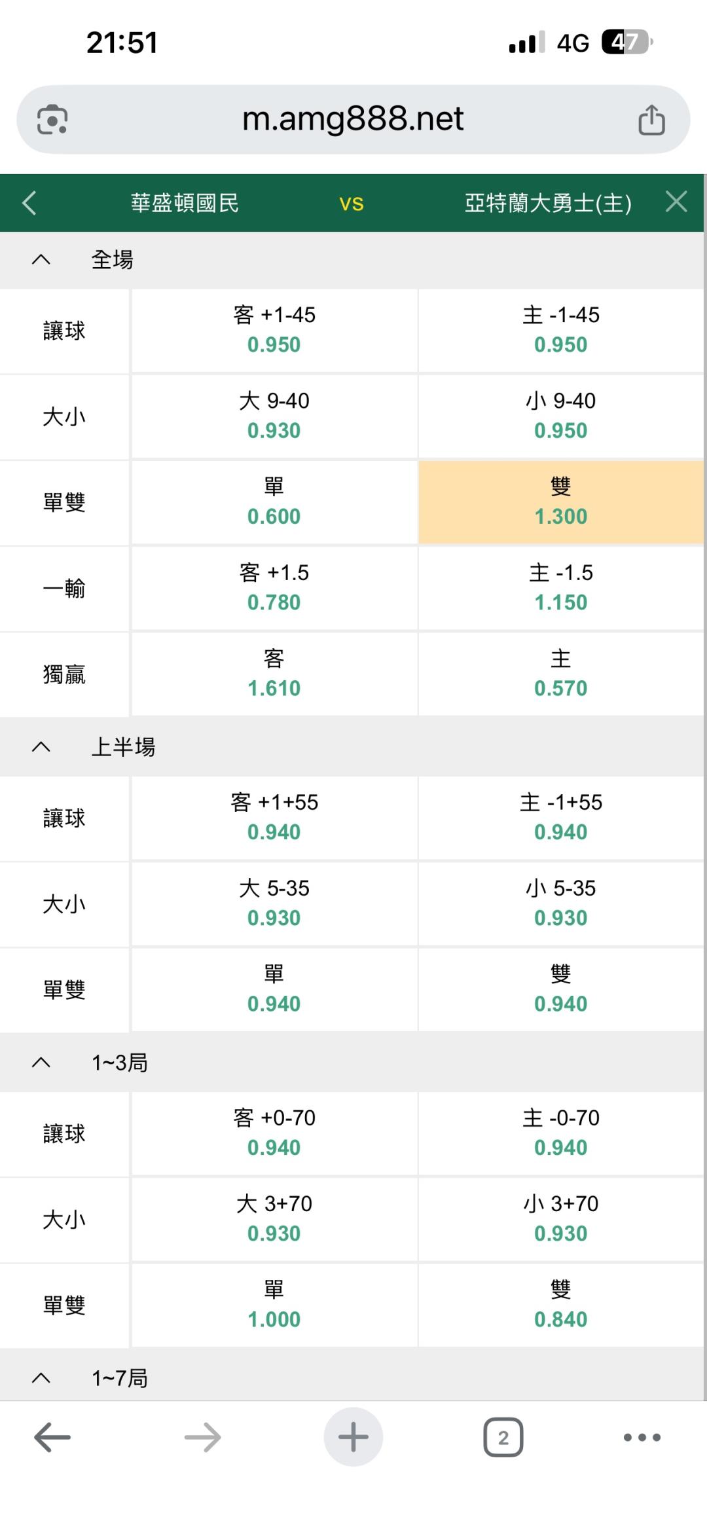Tap the m.amg888.net address field

coord(353,120)
